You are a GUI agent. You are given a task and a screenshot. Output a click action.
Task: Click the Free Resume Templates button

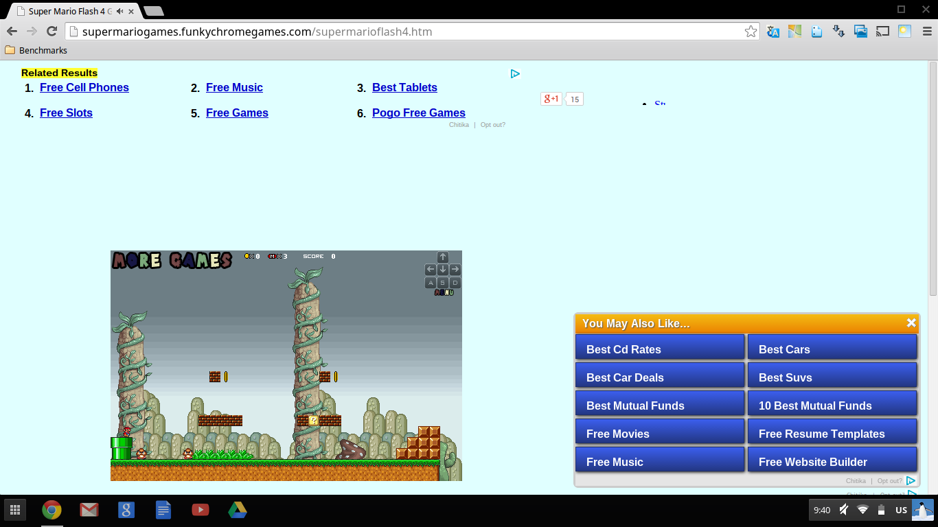(x=832, y=432)
